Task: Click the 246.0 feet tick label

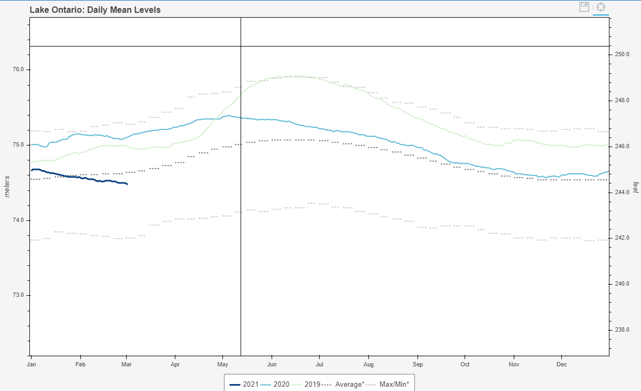Action: 622,146
